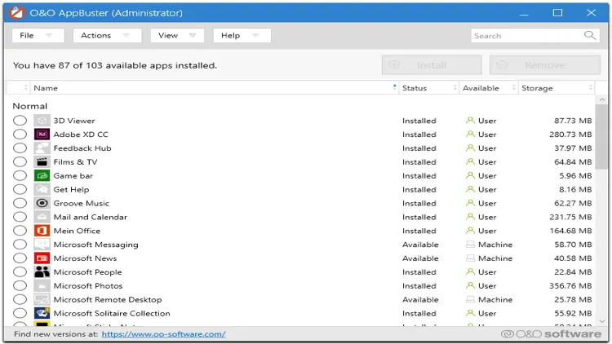The width and height of the screenshot is (612, 344).
Task: Click the Adobe XD CC app icon
Action: click(x=42, y=135)
